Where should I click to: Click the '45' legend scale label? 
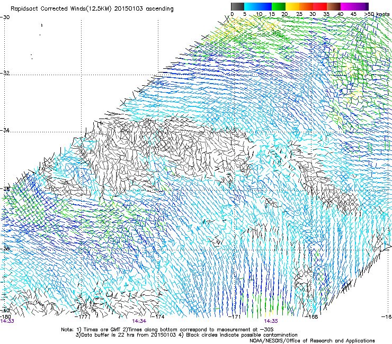click(353, 14)
